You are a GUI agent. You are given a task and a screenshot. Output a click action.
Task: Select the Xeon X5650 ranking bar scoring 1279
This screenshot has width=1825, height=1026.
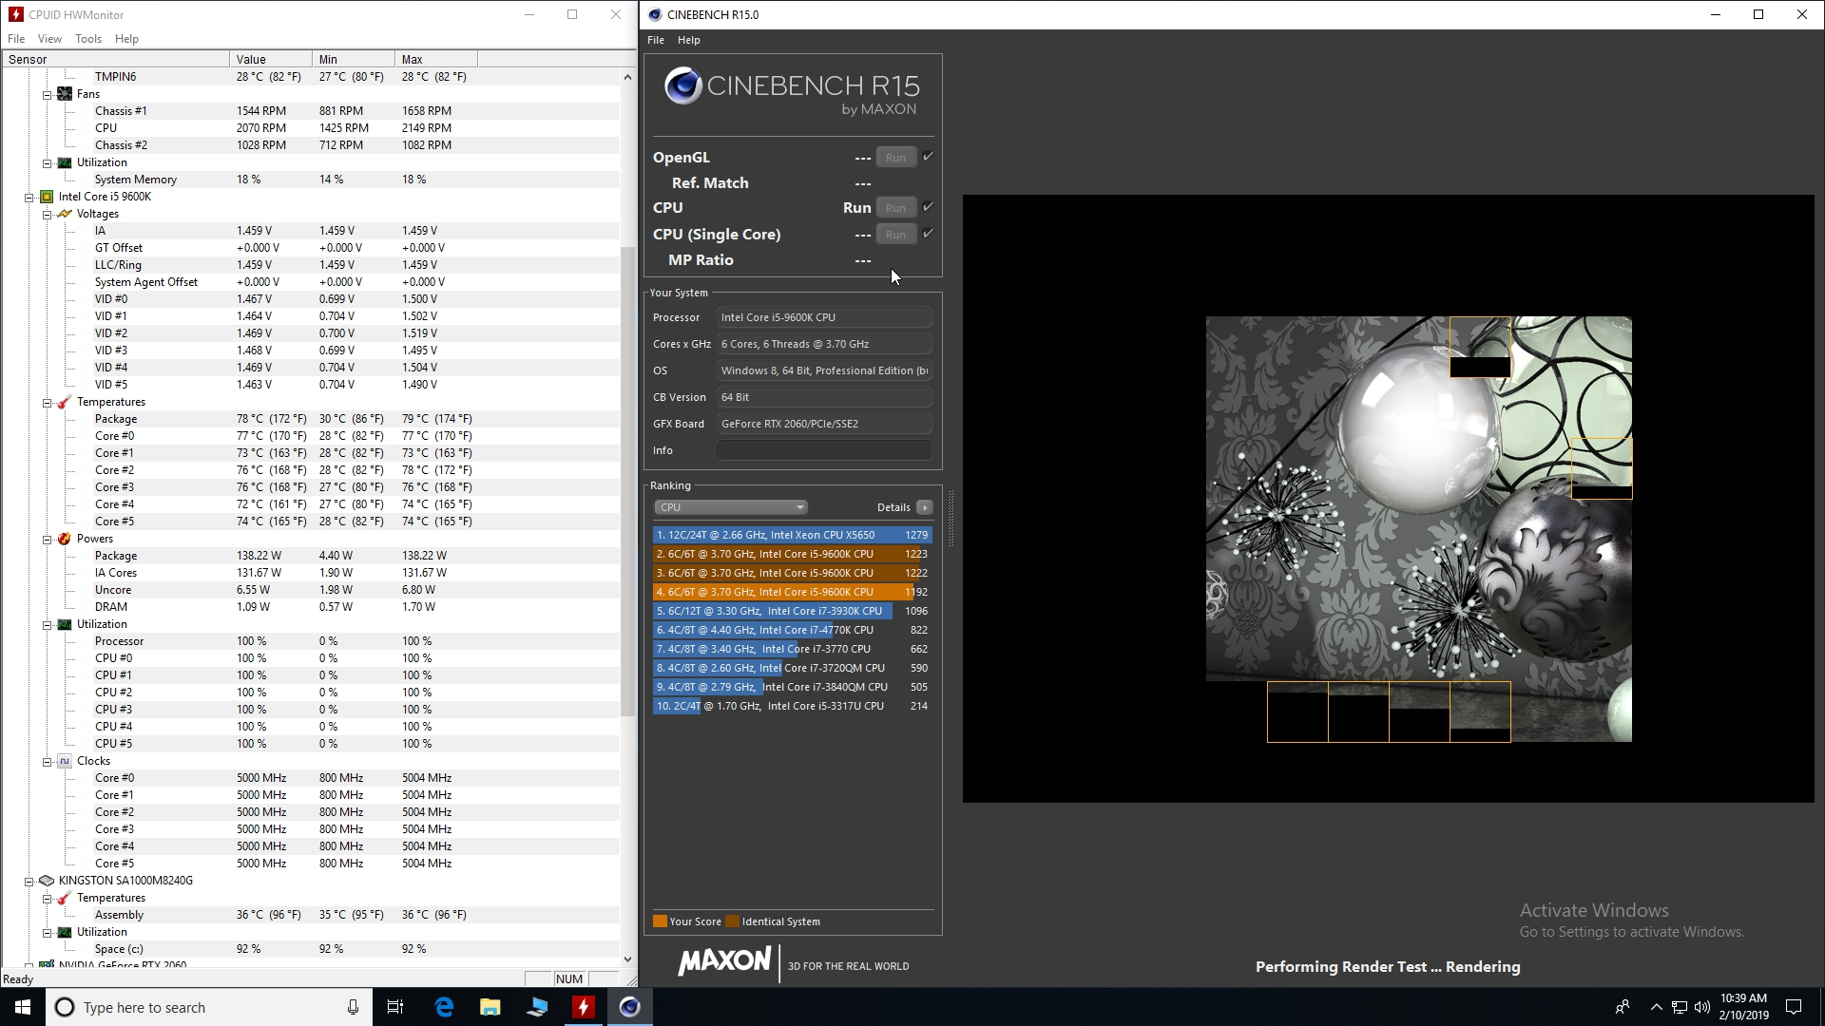click(792, 535)
